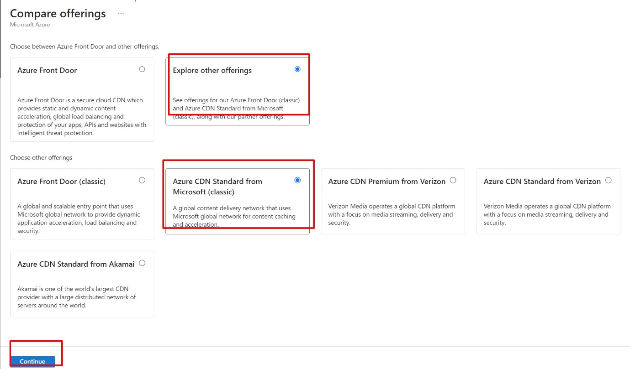The image size is (630, 369).
Task: Click Azure CDN Standard from Microsoft (classic) title
Action: [x=217, y=187]
